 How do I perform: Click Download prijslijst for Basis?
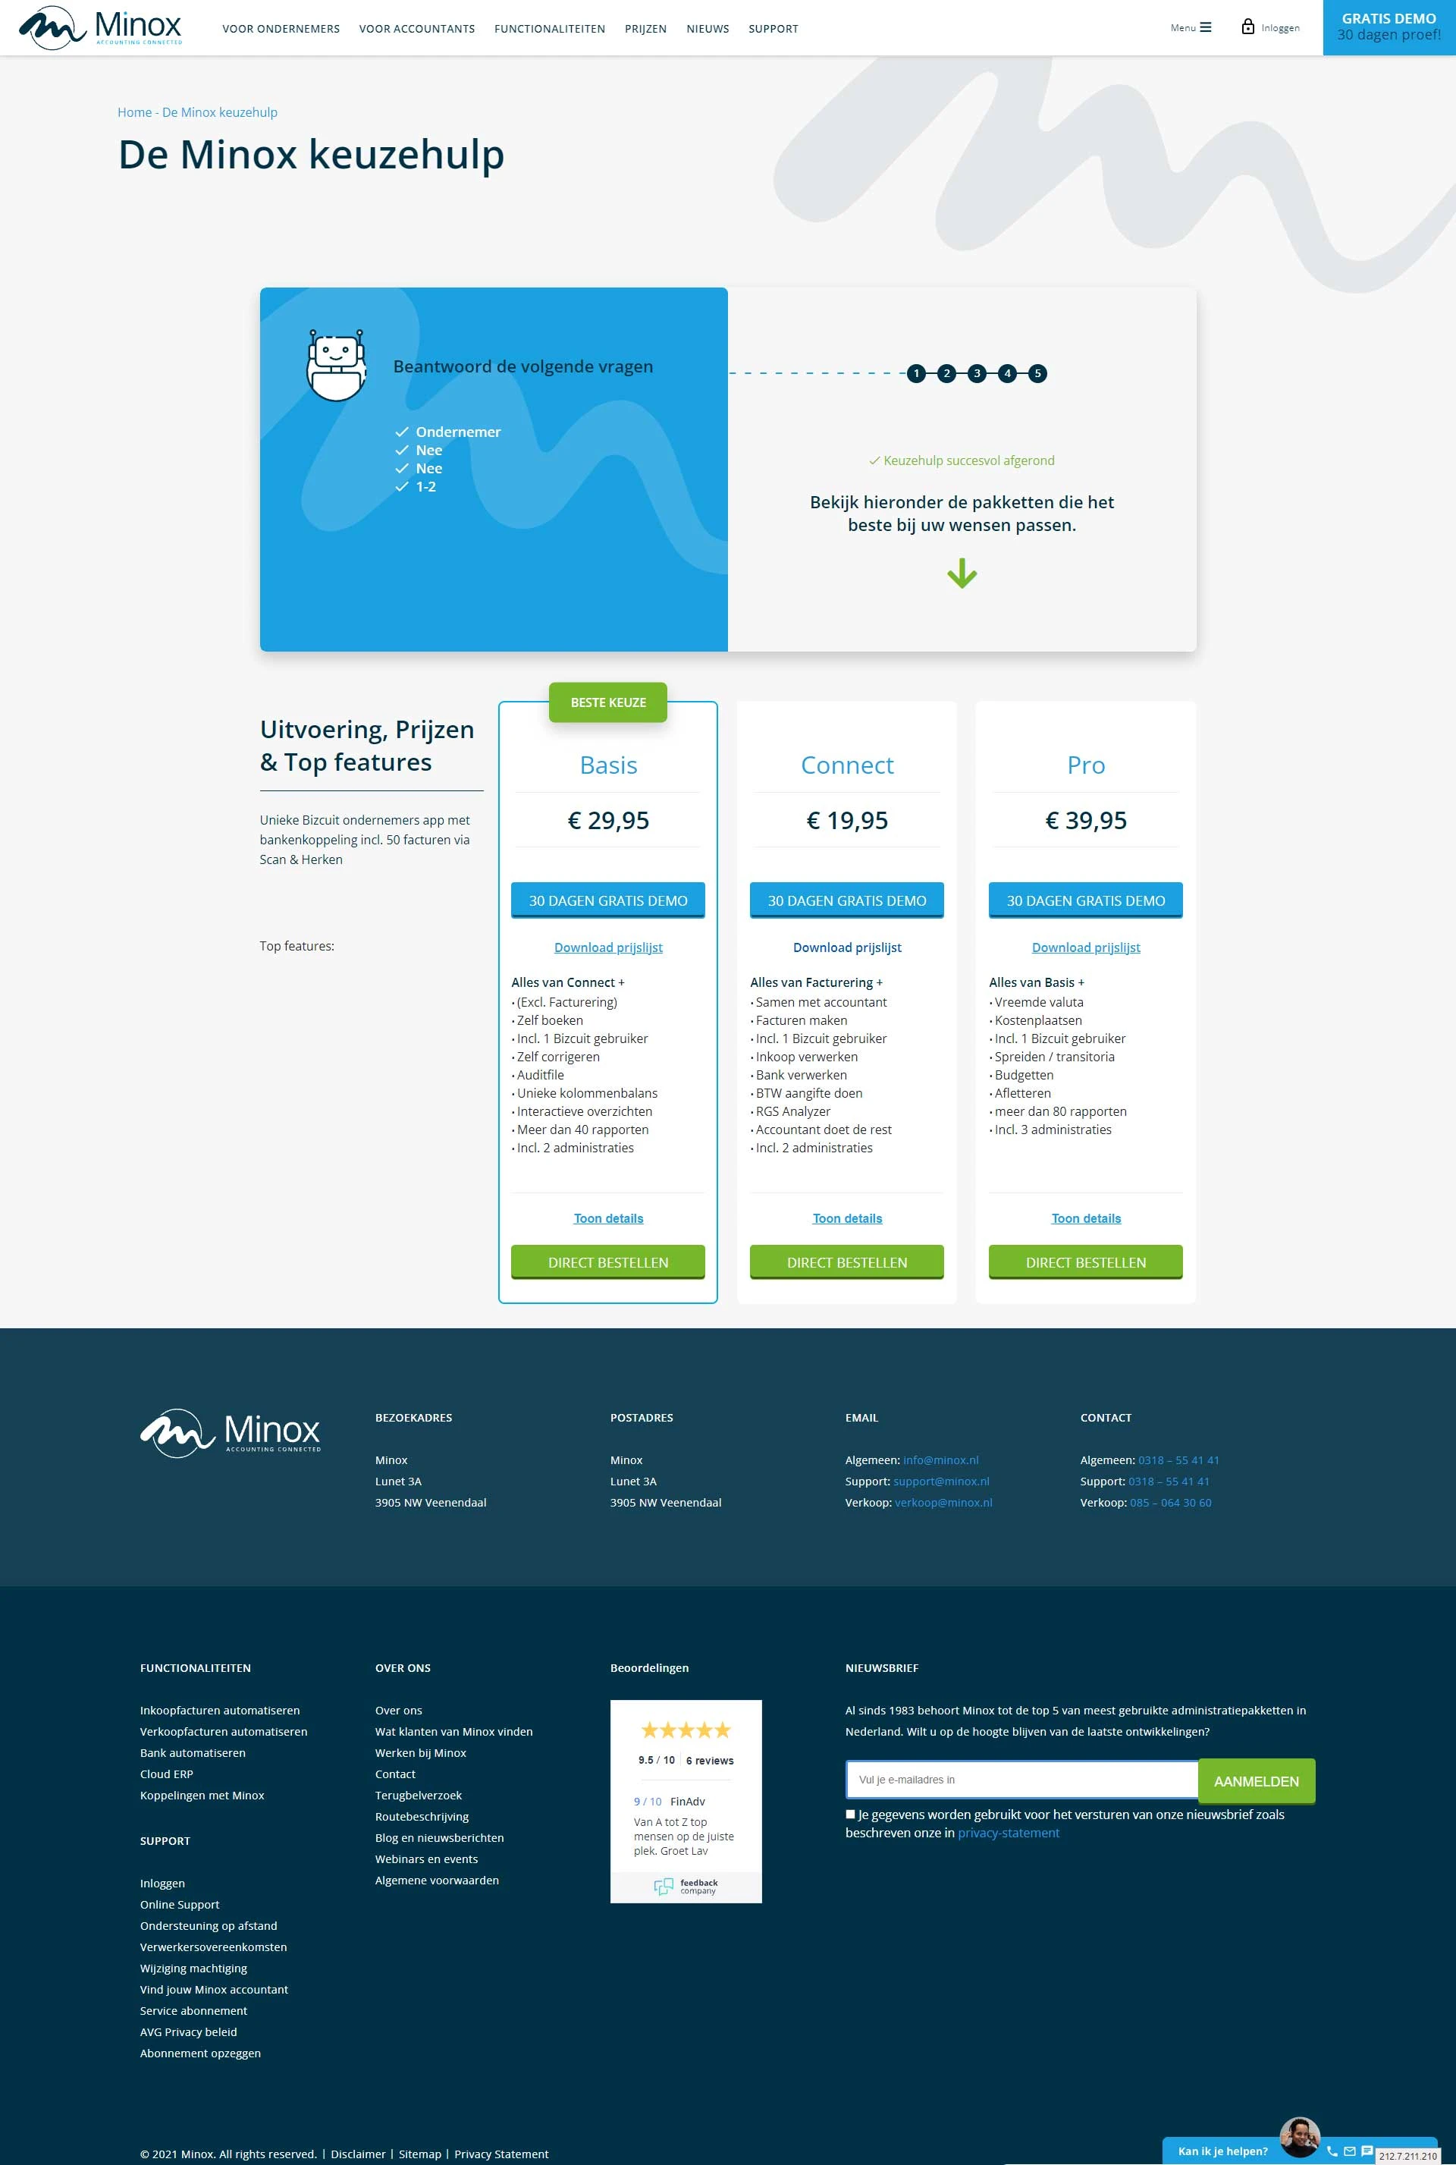[607, 947]
